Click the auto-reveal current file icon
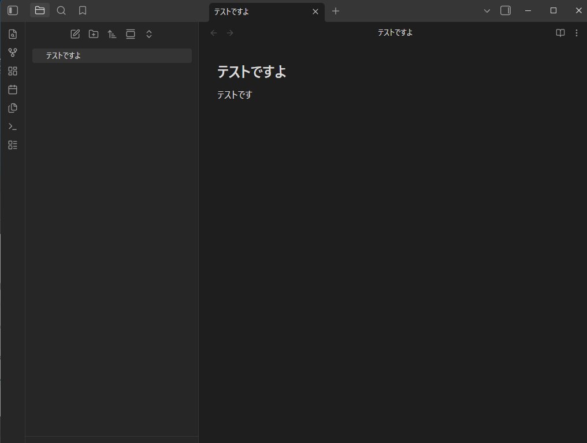Screen dimensions: 587x443 click(x=130, y=34)
